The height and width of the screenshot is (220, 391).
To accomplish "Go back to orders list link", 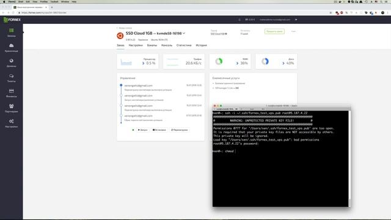I will 124,28.
